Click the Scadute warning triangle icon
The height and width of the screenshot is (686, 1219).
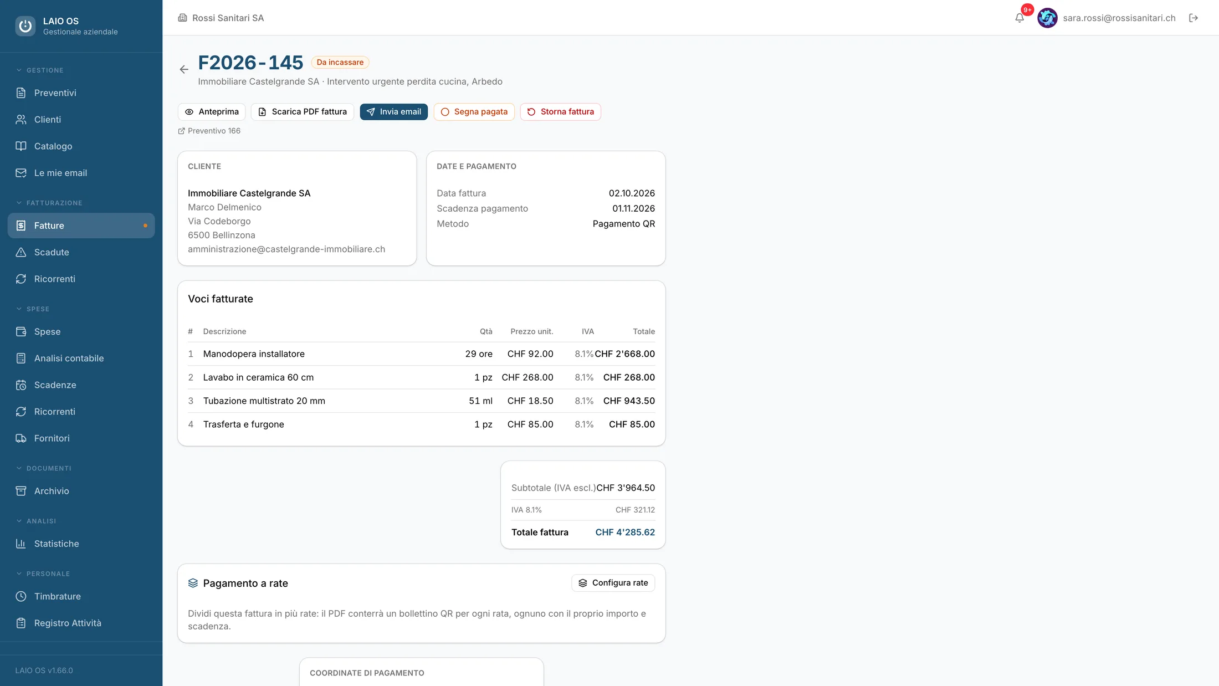[21, 252]
